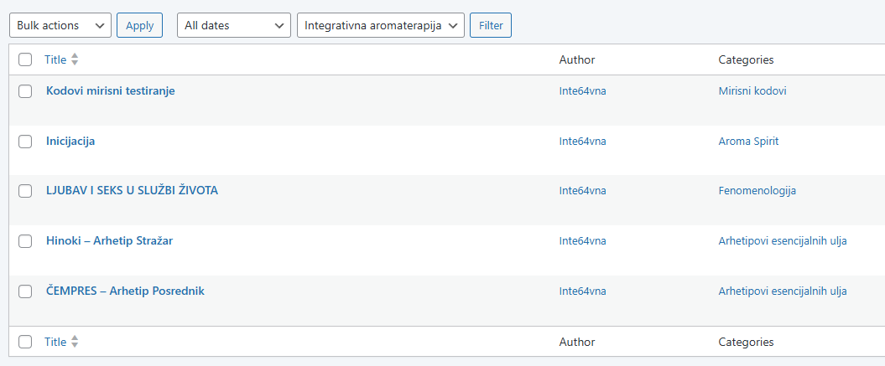Expand the All dates dropdown
This screenshot has height=366, width=885.
[x=234, y=25]
